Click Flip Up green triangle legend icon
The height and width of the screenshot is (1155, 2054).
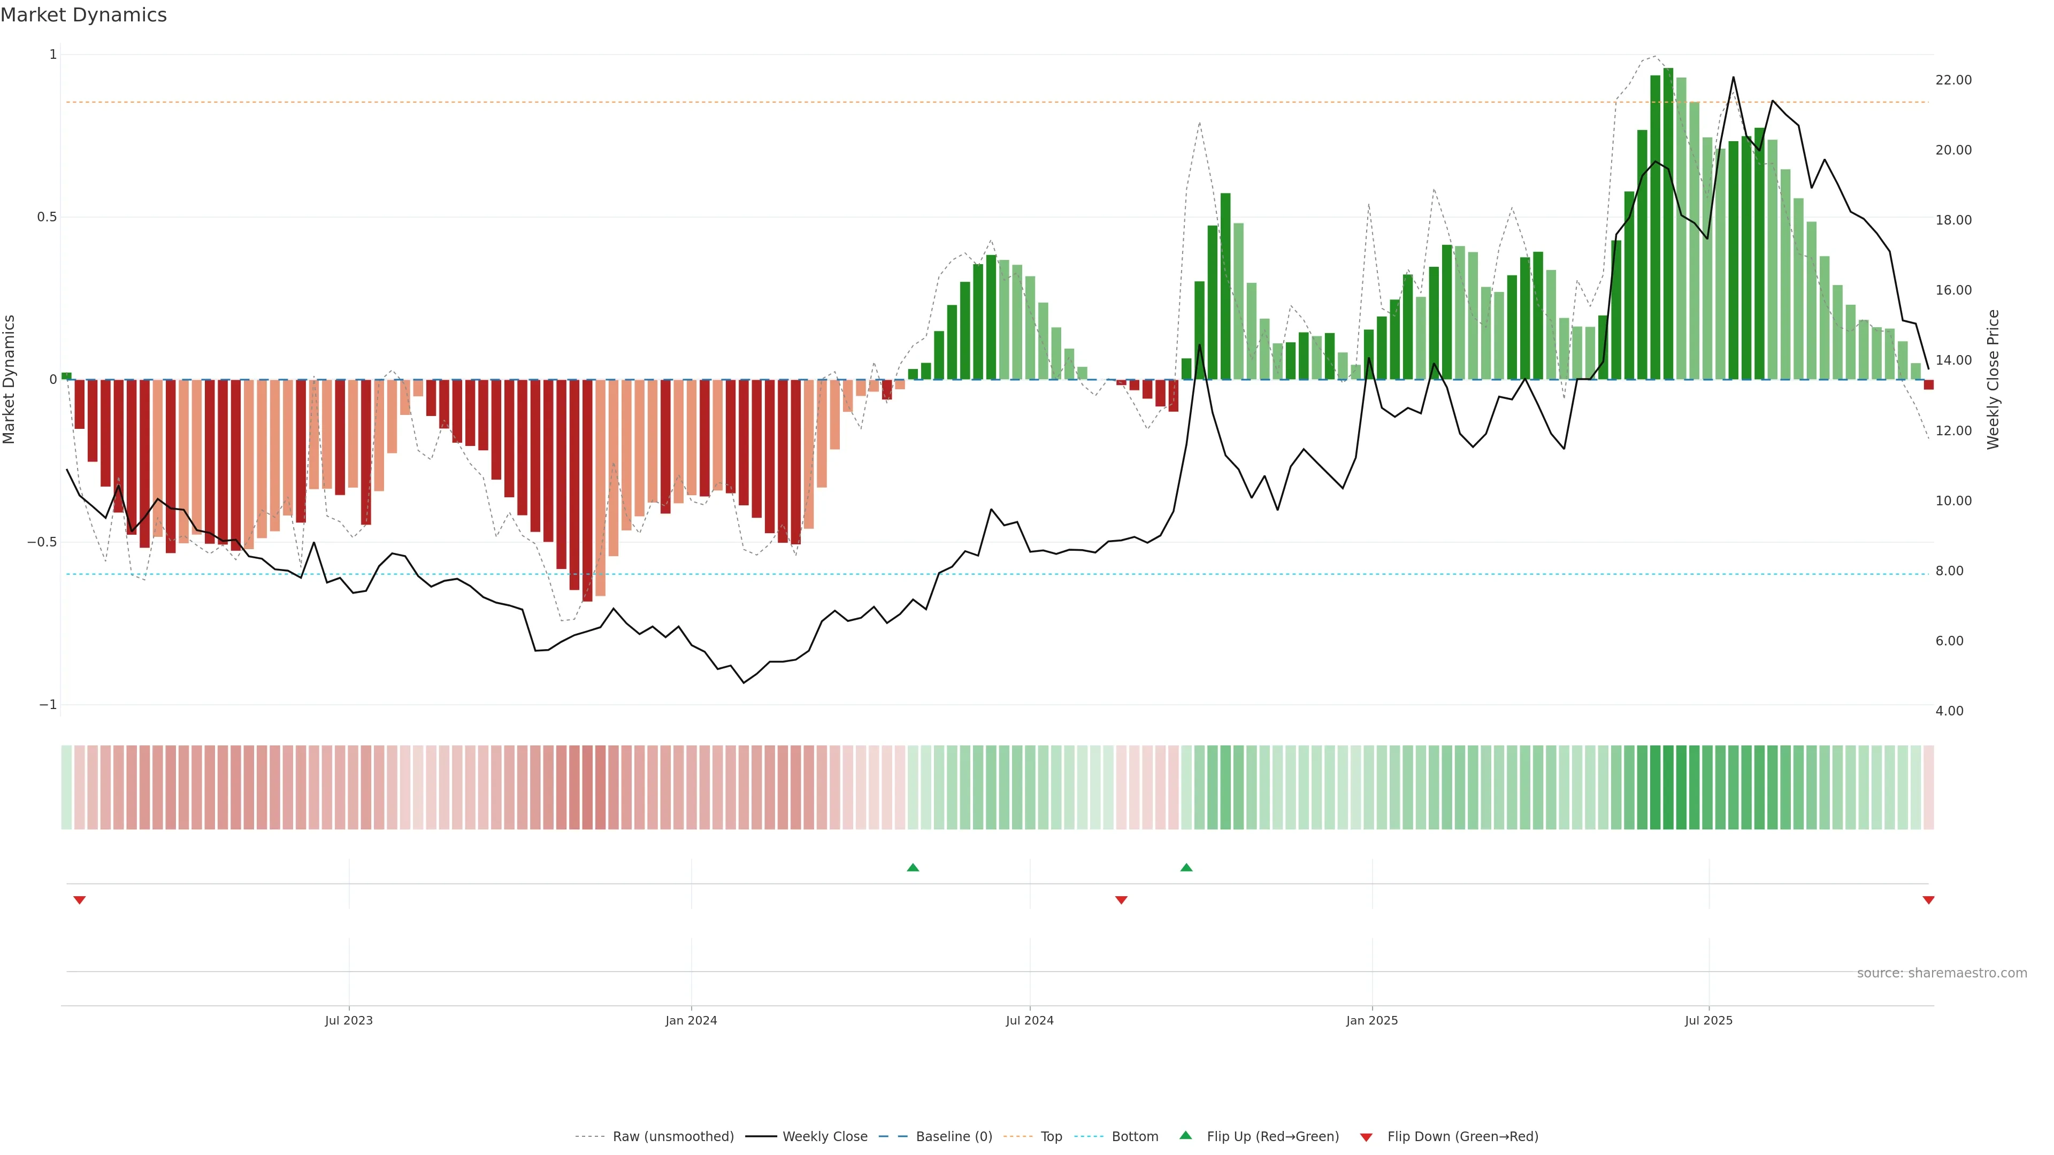coord(1186,1135)
